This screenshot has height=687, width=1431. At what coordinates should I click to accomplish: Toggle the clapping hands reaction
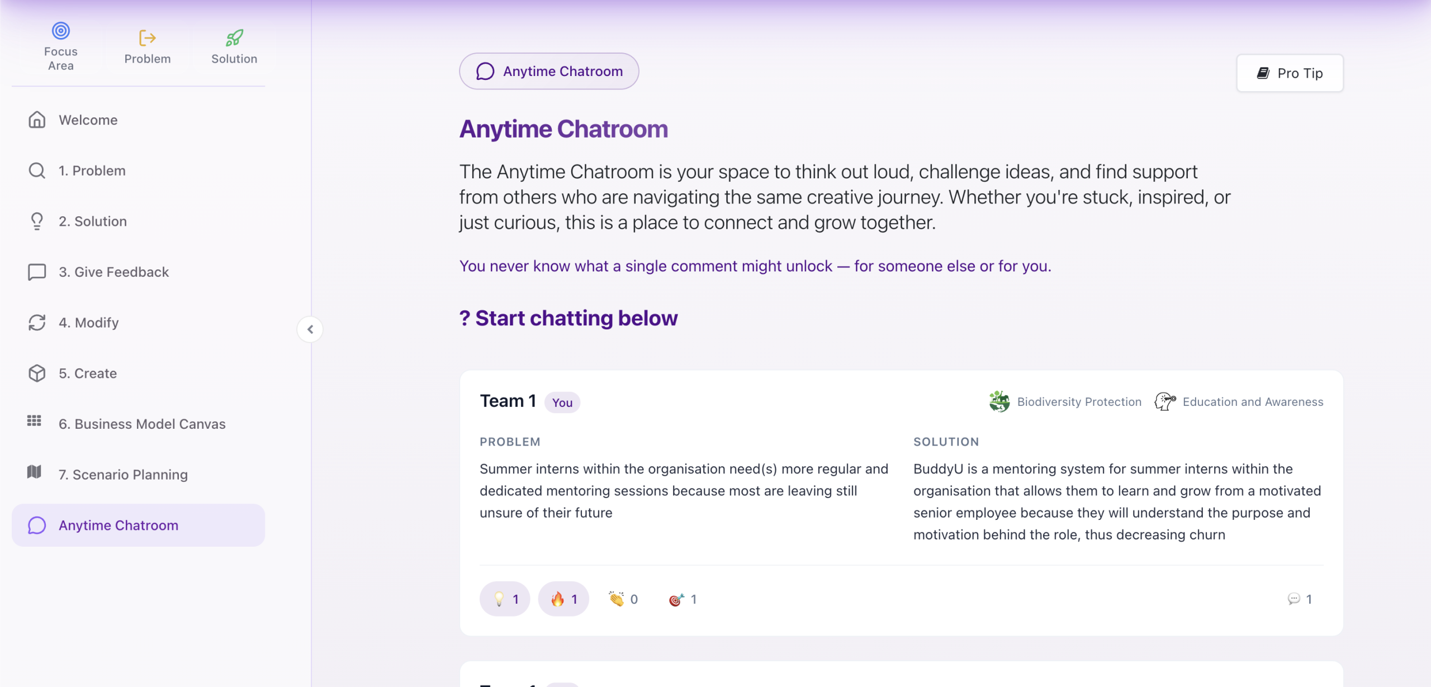623,599
